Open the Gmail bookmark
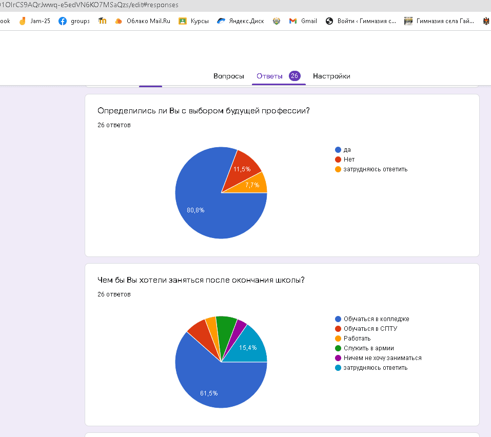Screen dimensions: 491x437 (303, 21)
